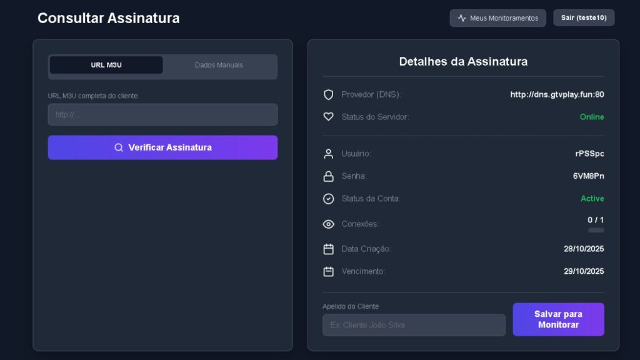
Task: Click the password value 6VM8Pn
Action: pos(588,176)
